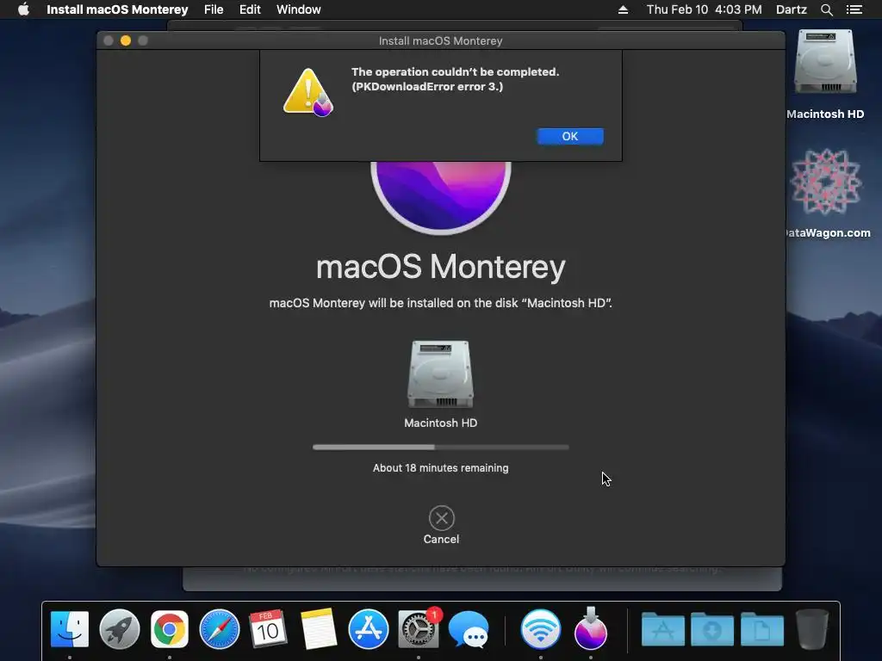Click the Cancel label under the icon
The height and width of the screenshot is (661, 882).
tap(441, 539)
